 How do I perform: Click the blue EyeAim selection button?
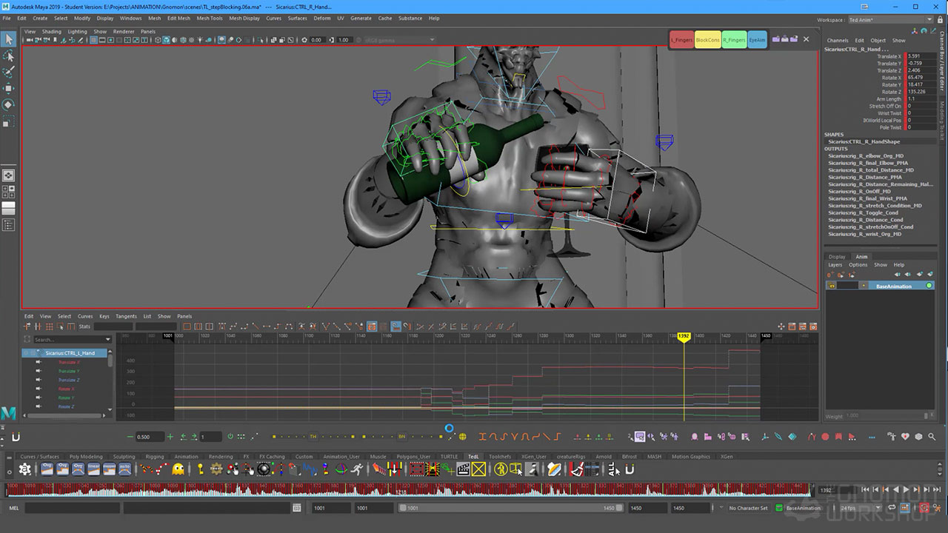(x=757, y=40)
